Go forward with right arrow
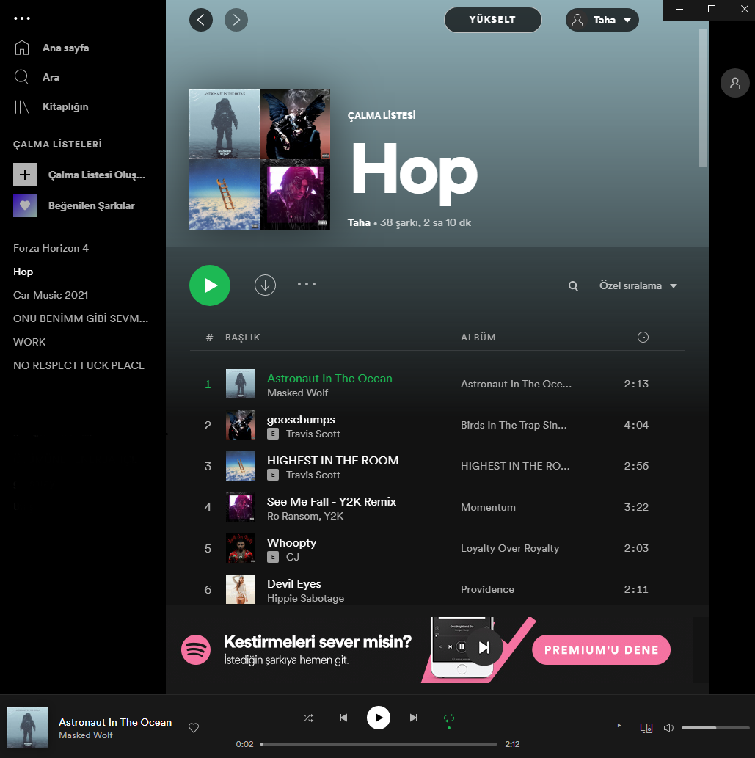The image size is (755, 758). (236, 20)
